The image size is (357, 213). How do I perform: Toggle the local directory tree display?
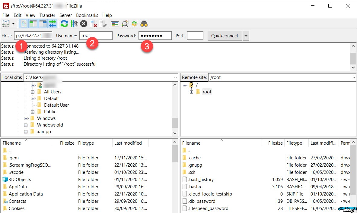tap(33, 23)
